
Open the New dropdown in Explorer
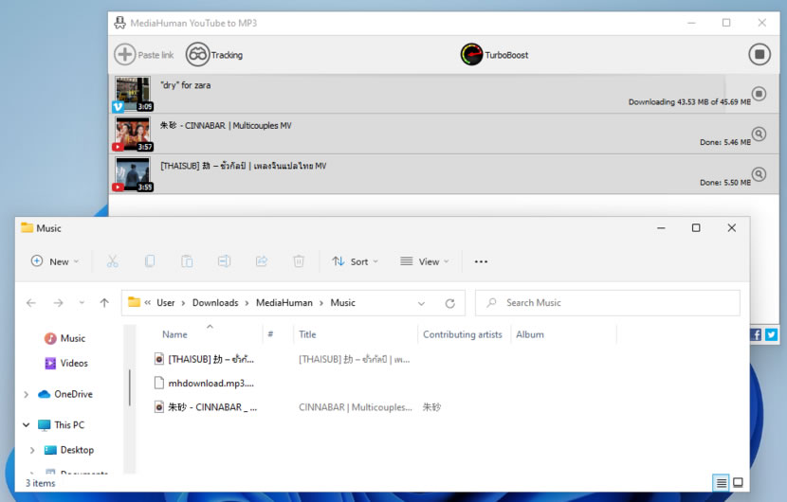tap(55, 261)
